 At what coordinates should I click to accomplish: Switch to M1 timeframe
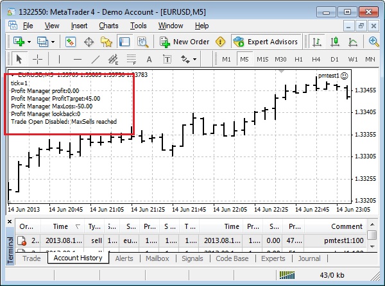click(x=227, y=60)
